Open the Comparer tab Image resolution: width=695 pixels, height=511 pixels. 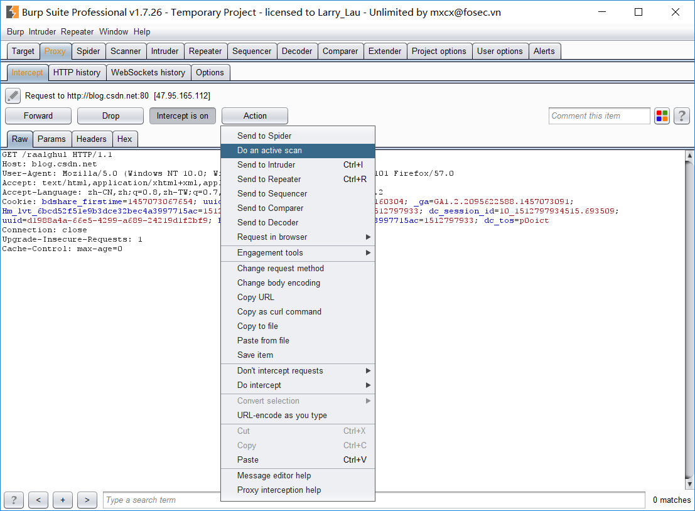[340, 51]
